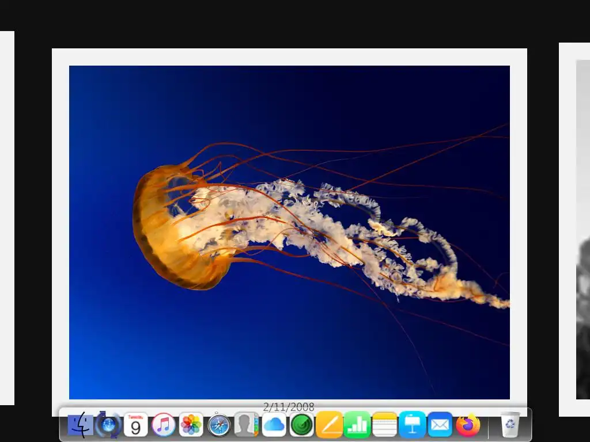Open the Photos app icon
This screenshot has height=442, width=590.
(x=191, y=425)
